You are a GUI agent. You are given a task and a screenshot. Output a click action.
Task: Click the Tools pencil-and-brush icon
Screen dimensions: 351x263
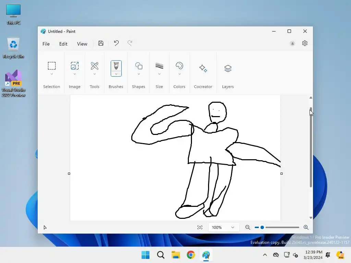click(95, 66)
